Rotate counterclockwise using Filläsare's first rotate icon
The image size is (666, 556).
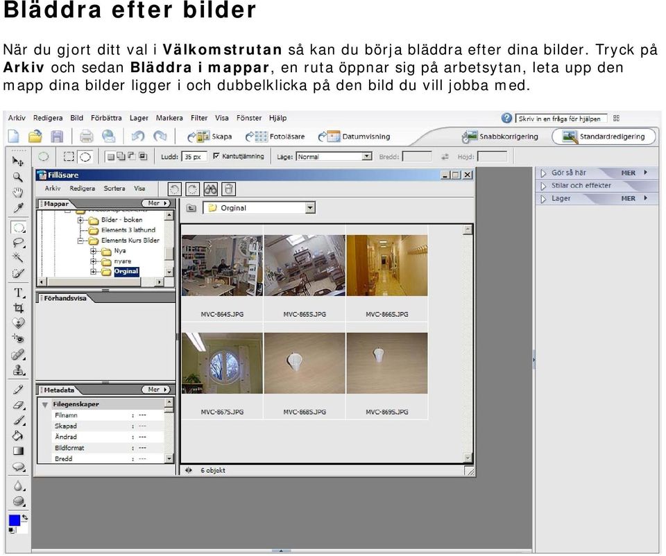[175, 189]
